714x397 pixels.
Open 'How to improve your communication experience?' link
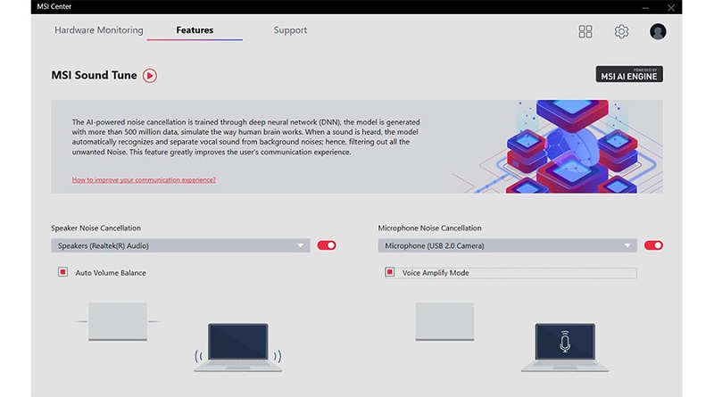click(x=144, y=180)
